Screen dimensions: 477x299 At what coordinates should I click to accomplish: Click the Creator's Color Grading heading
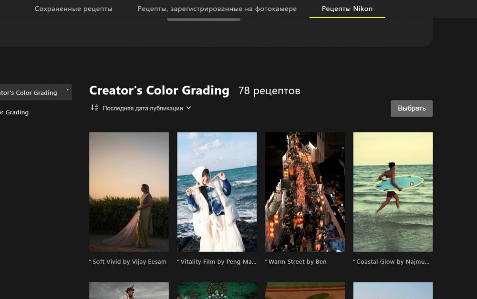pos(159,90)
